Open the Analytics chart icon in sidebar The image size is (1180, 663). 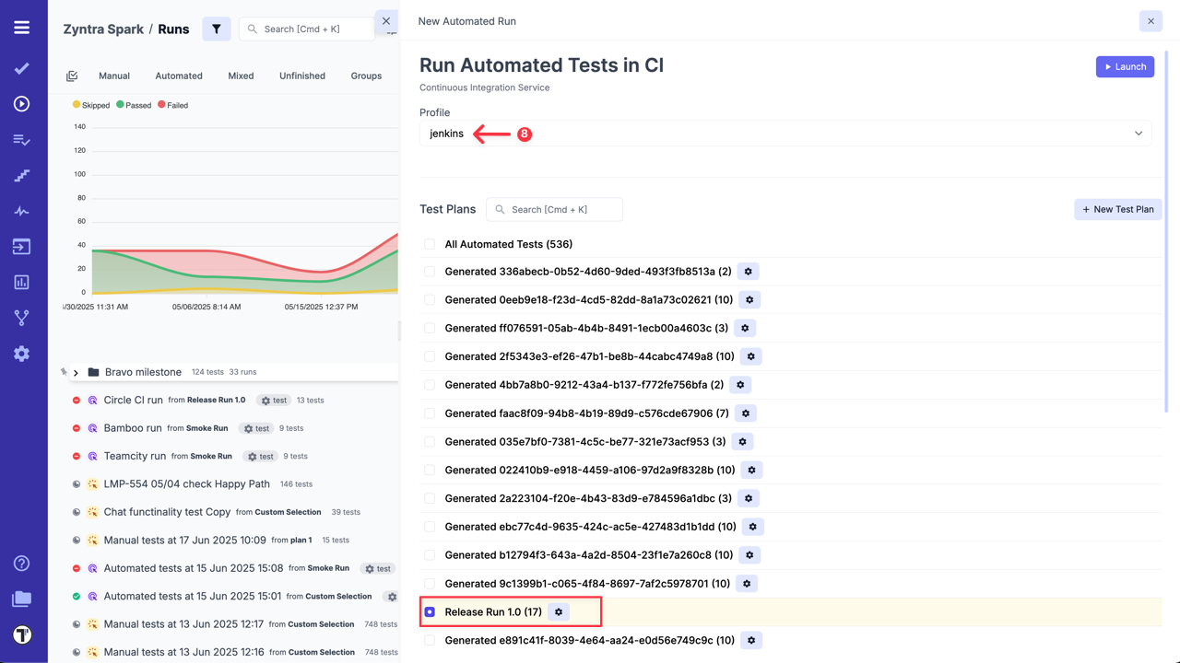point(22,283)
